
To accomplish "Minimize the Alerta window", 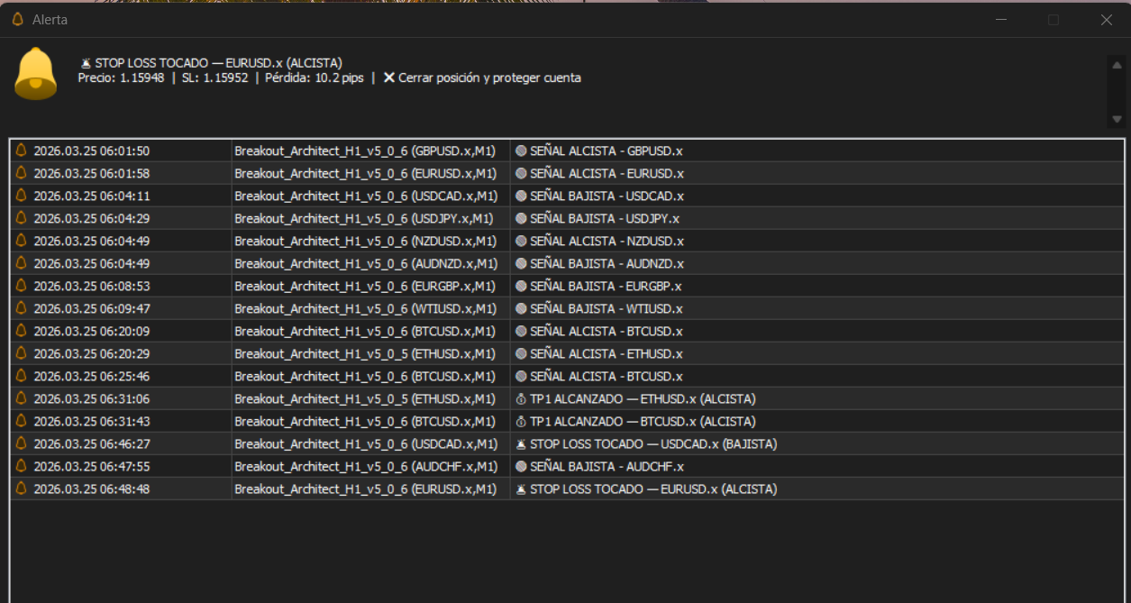I will (1000, 19).
